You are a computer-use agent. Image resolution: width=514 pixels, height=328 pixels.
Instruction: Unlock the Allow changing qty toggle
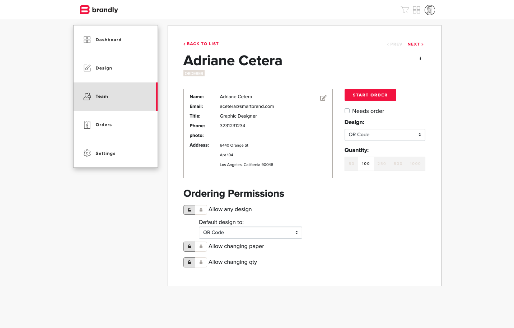pyautogui.click(x=189, y=262)
